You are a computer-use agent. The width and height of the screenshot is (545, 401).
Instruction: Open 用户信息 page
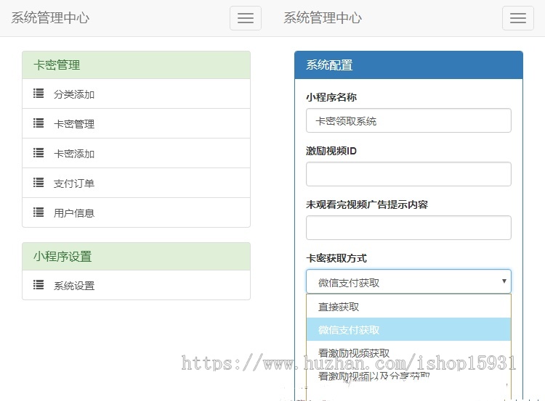pyautogui.click(x=137, y=212)
